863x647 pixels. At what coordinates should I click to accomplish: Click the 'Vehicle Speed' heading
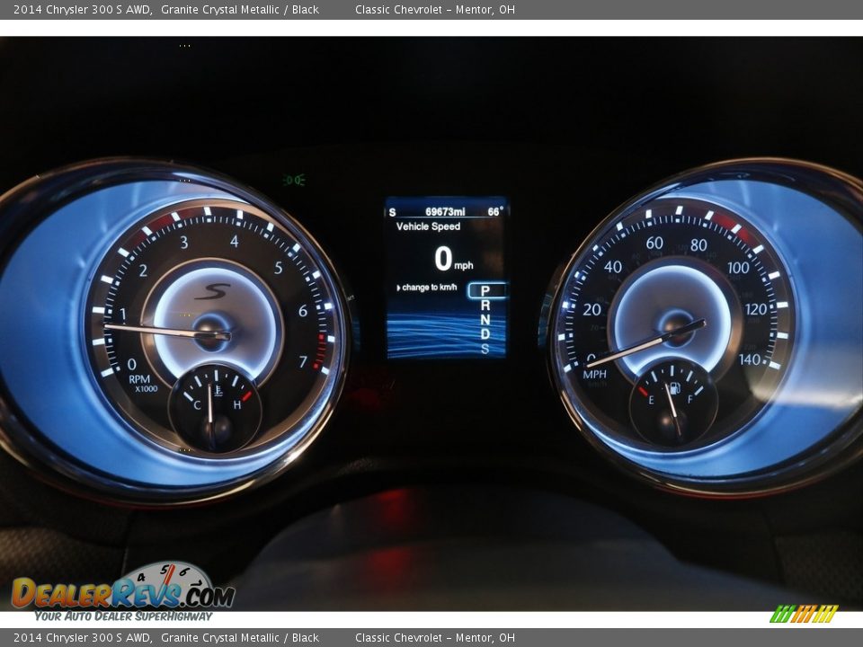(428, 226)
